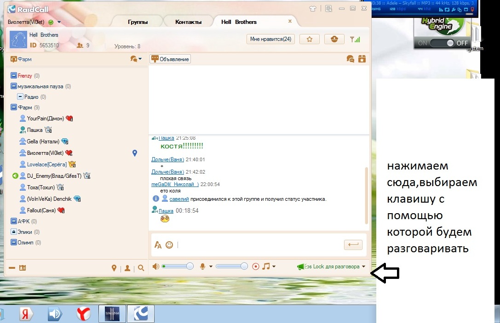Open the microphone options dropdown arrow
The image size is (500, 323).
tap(211, 266)
